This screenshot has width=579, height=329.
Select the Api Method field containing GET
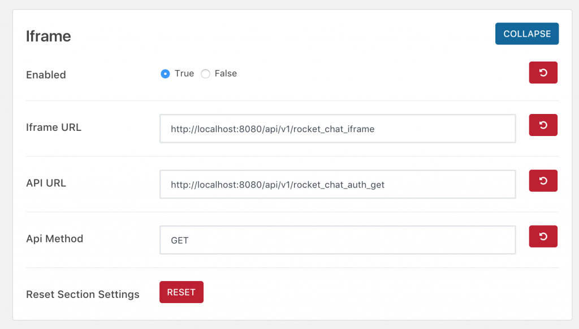[x=338, y=240]
